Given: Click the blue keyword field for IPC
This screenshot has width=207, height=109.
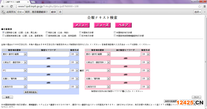Looking at the screenshot, I should [49, 70].
